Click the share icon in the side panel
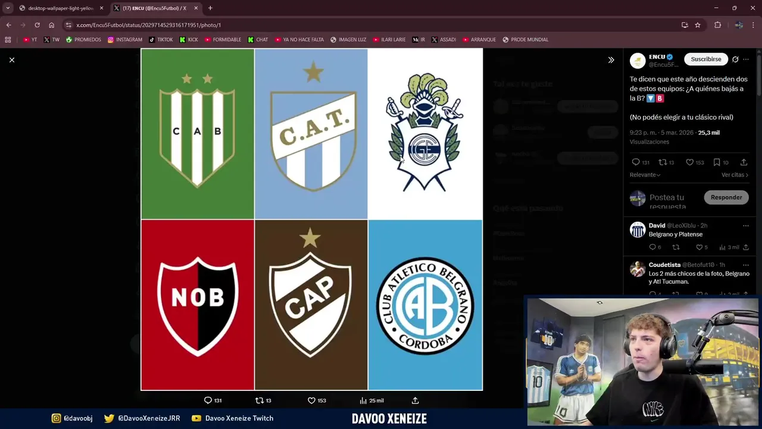Screen dimensions: 762x429 click(744, 162)
